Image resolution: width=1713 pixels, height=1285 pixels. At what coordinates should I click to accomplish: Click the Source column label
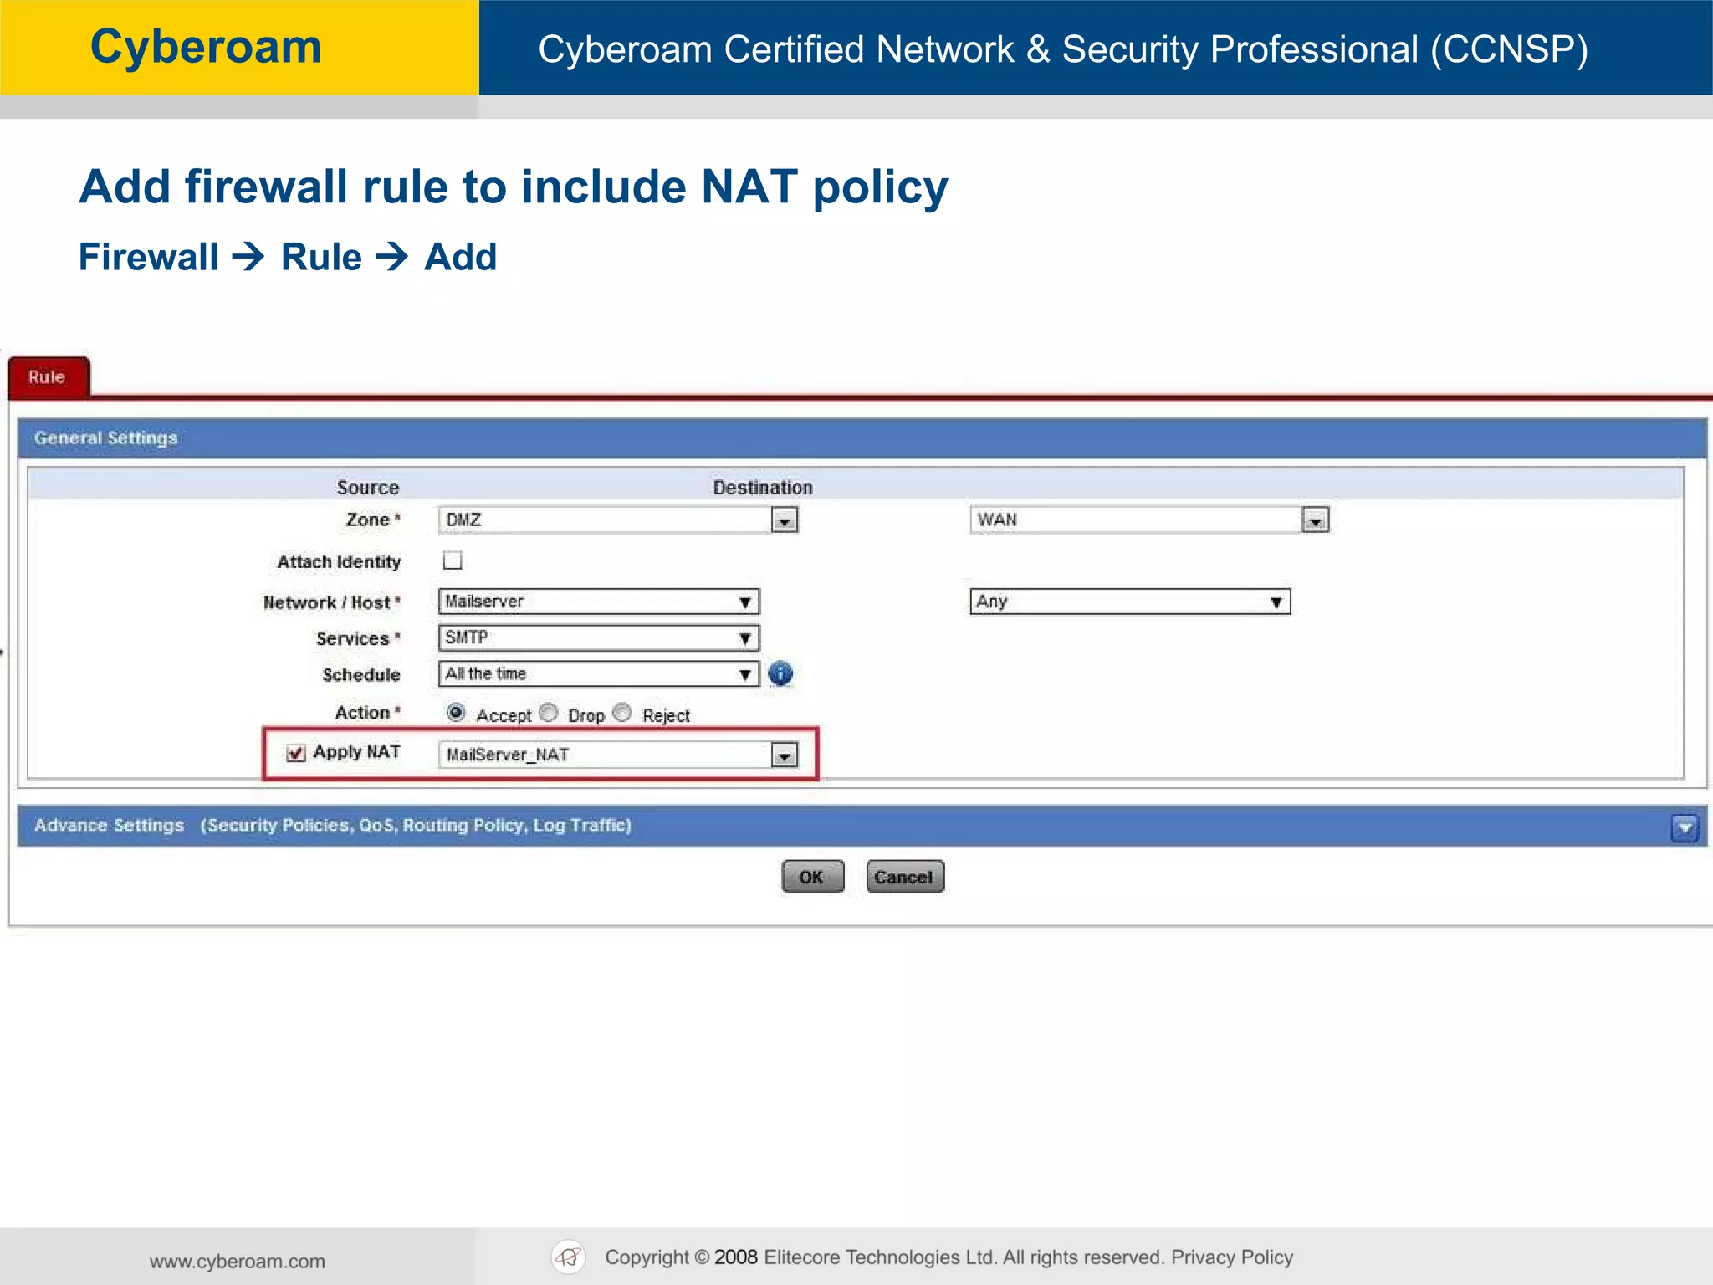pos(368,487)
